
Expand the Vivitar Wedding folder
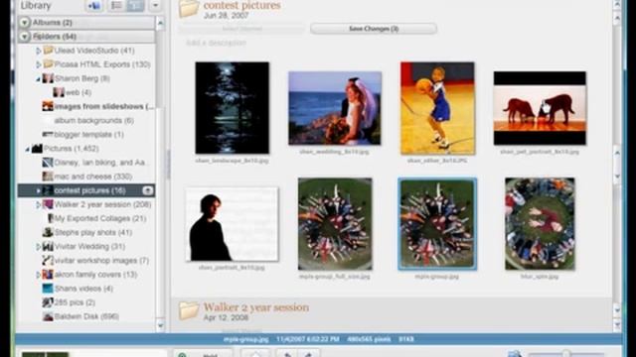coord(38,247)
